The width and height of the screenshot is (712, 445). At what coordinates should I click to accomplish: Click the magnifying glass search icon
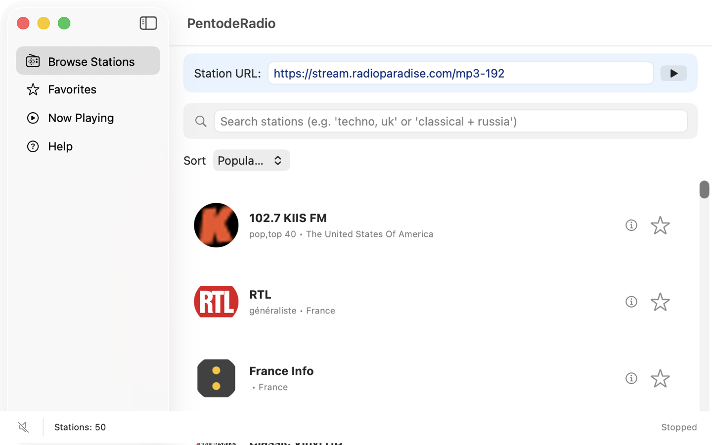pos(201,121)
